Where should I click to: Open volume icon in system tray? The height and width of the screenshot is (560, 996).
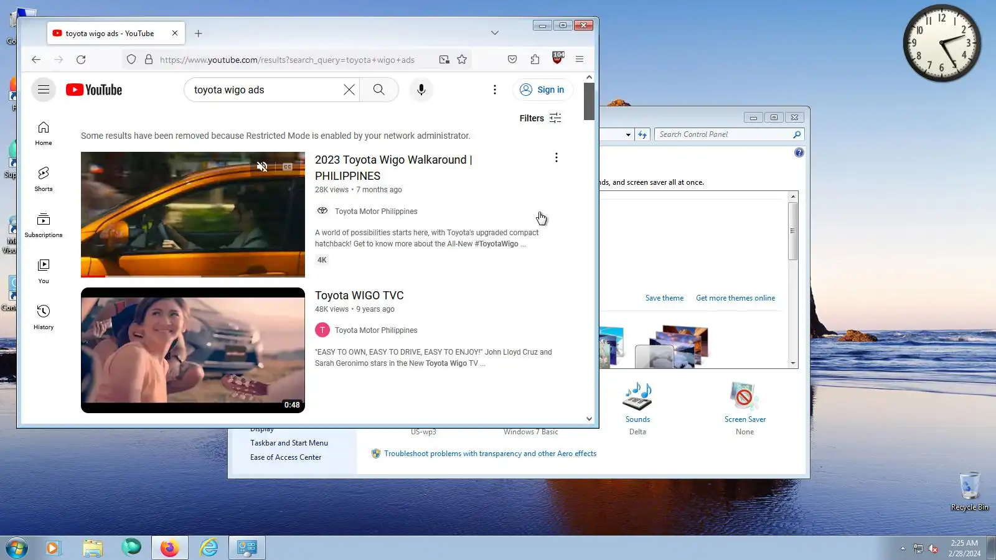point(933,548)
